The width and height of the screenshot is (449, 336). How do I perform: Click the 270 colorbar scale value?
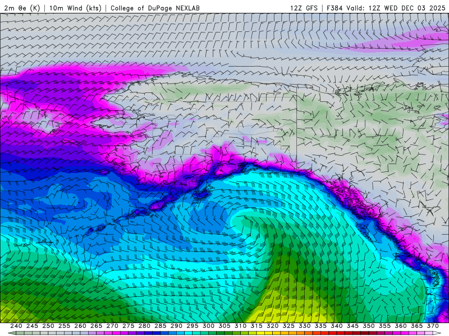pyautogui.click(x=112, y=326)
